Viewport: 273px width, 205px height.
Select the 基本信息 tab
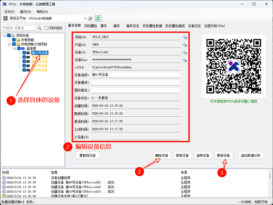74,25
